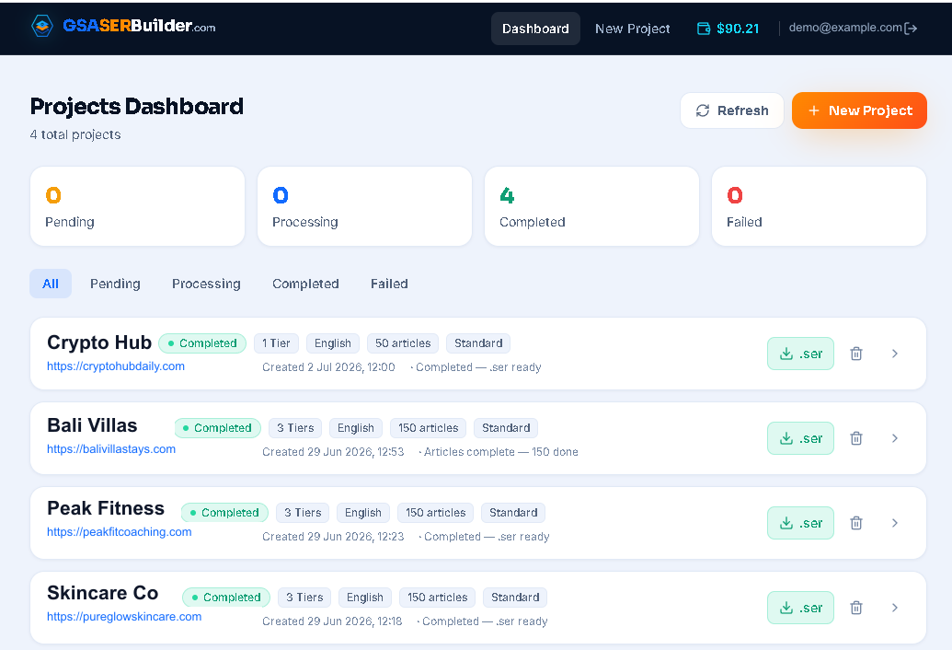Download .ser file for Crypto Hub

pyautogui.click(x=800, y=354)
